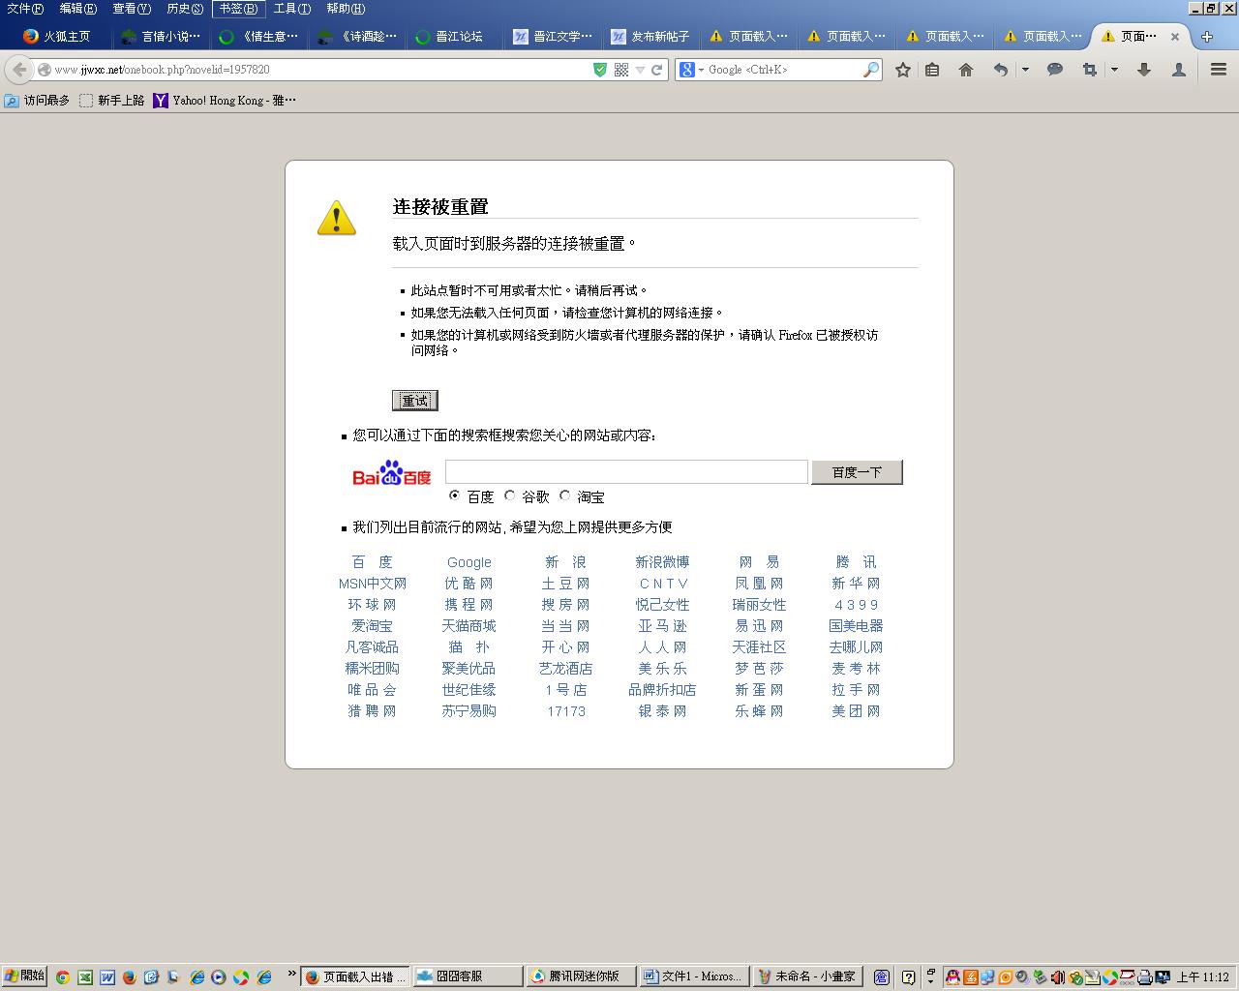
Task: Click the back navigation arrow
Action: (19, 70)
